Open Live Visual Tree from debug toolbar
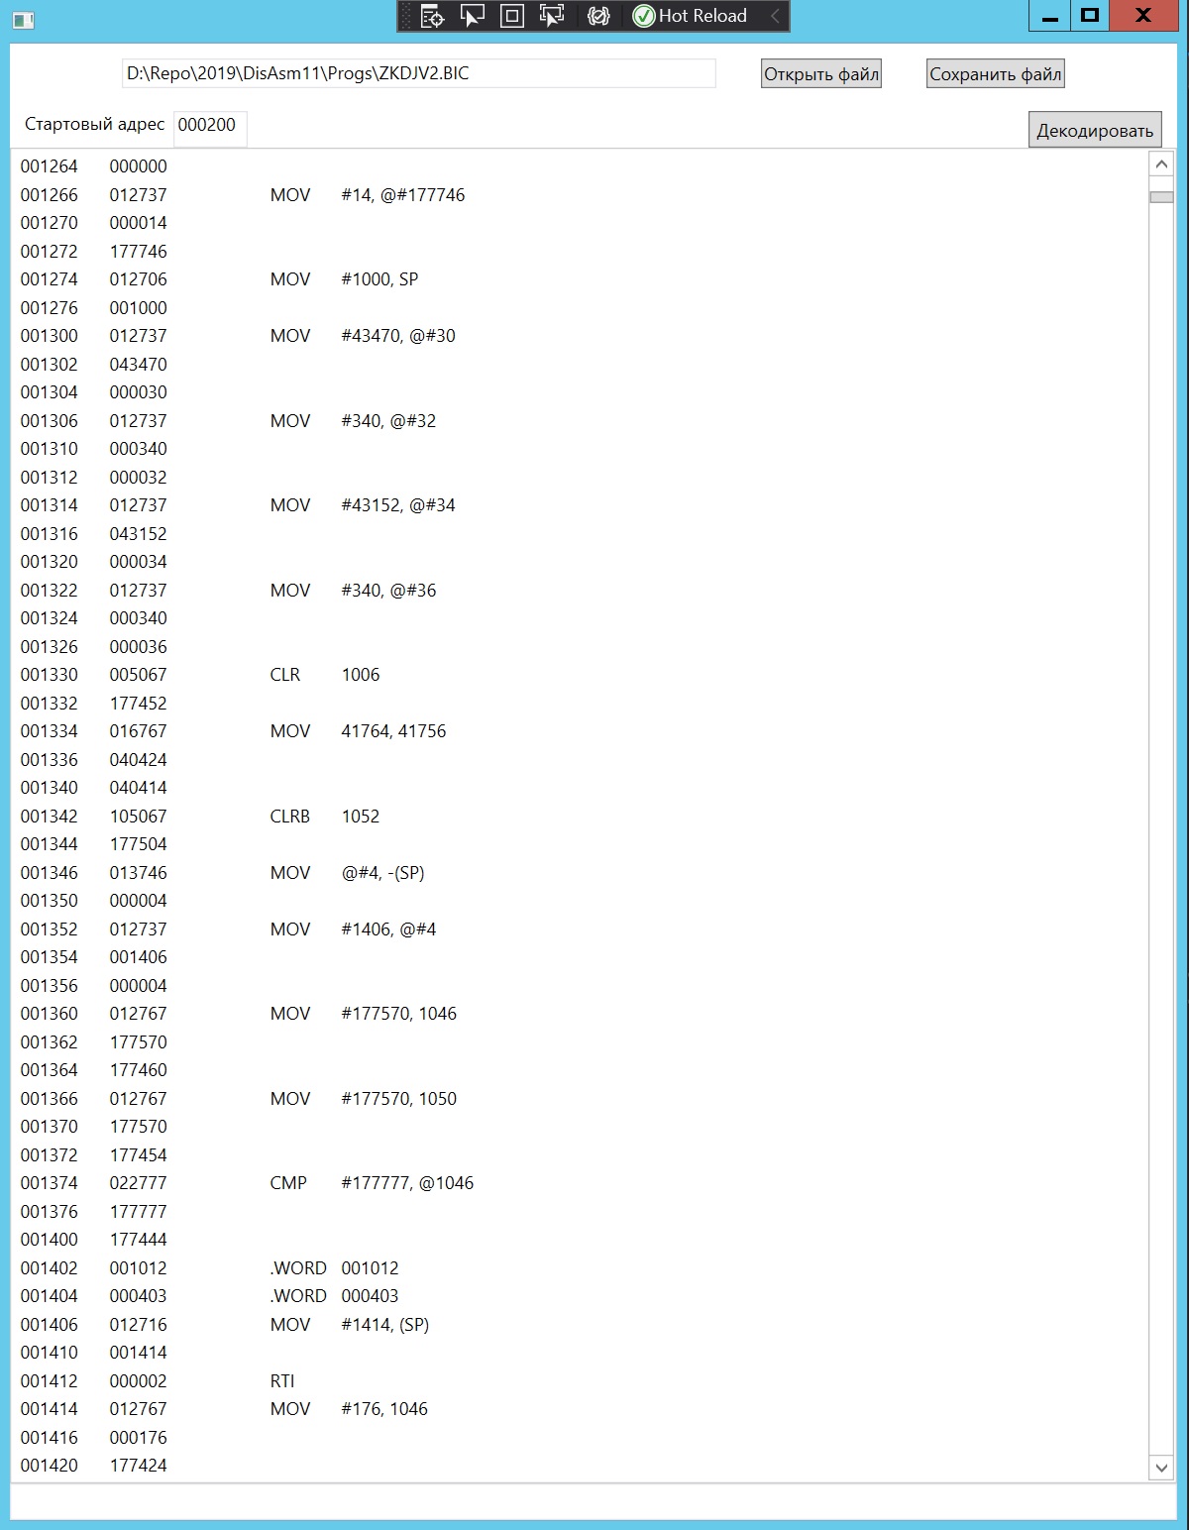The height and width of the screenshot is (1530, 1189). pyautogui.click(x=433, y=16)
